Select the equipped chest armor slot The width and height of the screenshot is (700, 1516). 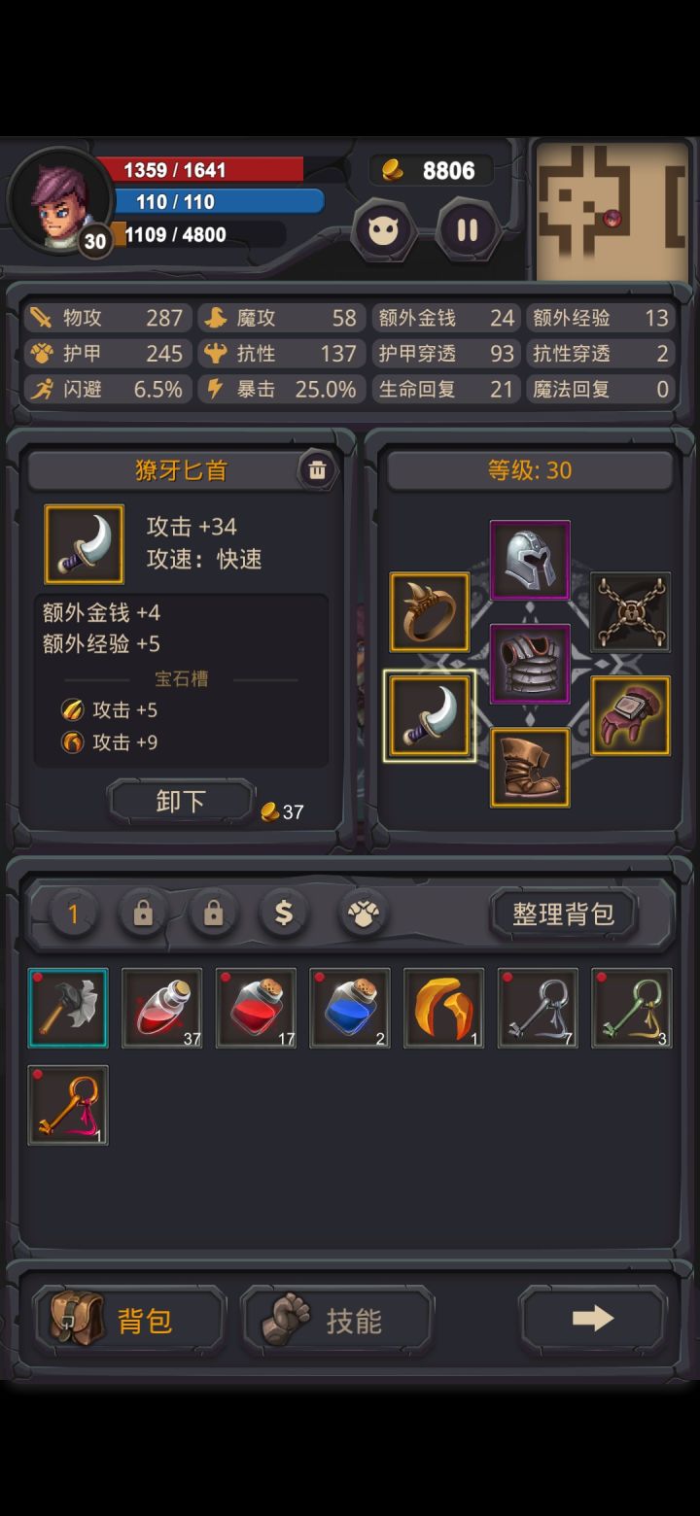point(530,664)
